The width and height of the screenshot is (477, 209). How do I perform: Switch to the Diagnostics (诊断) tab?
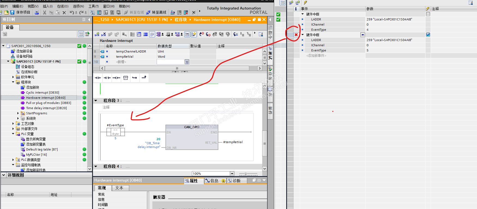point(237,181)
